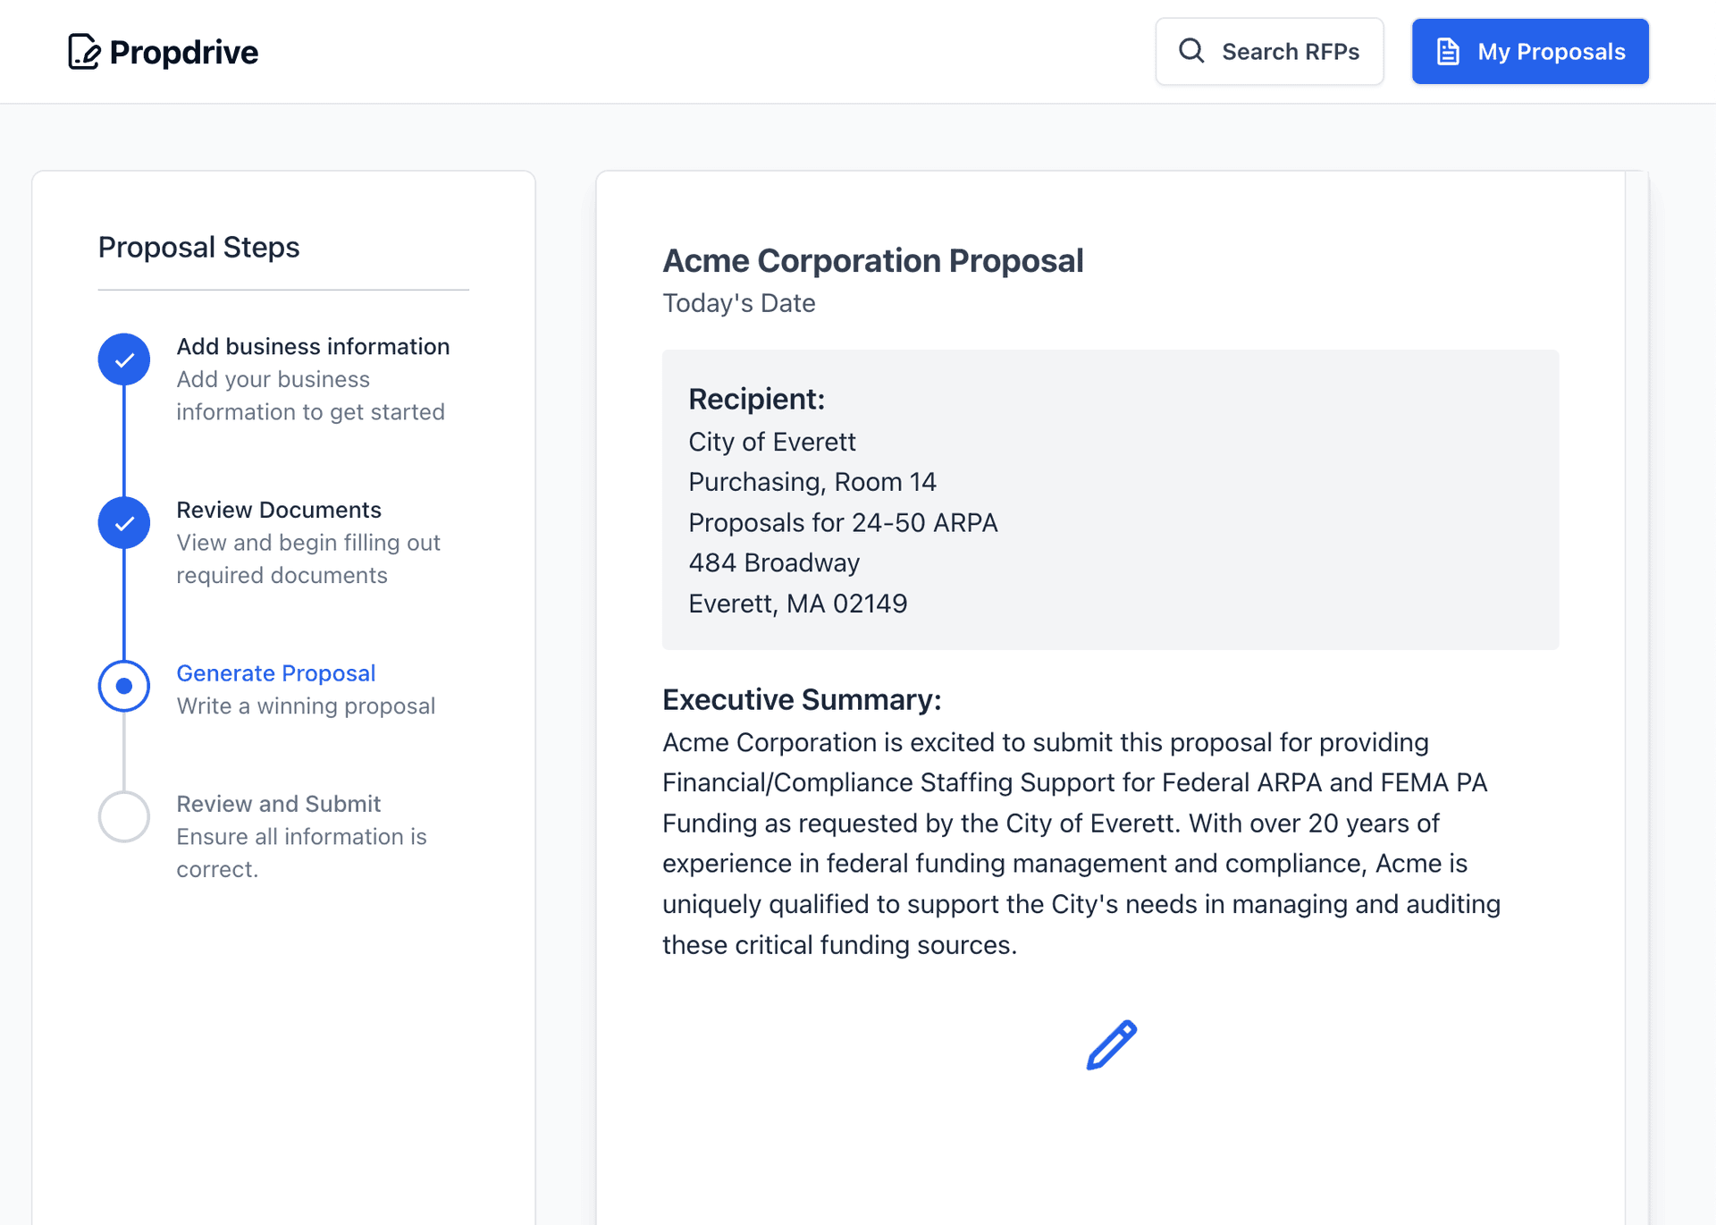Open the Add business information step
Viewport: 1716px width, 1225px height.
point(313,347)
